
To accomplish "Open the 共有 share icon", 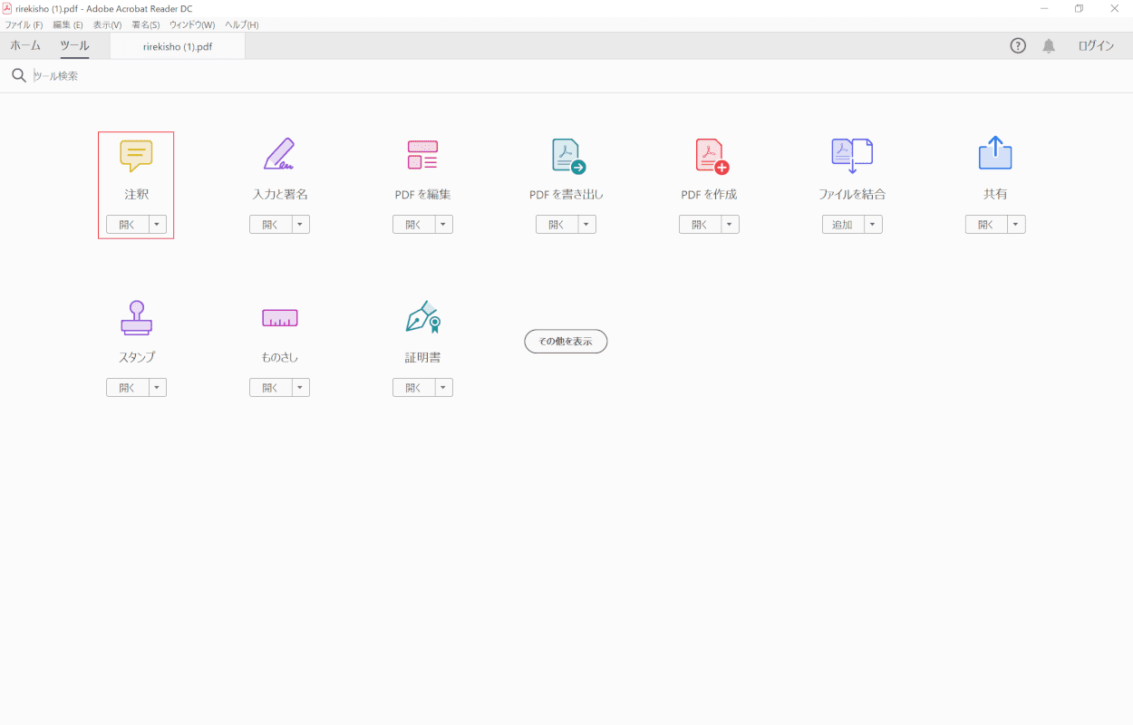I will tap(995, 153).
